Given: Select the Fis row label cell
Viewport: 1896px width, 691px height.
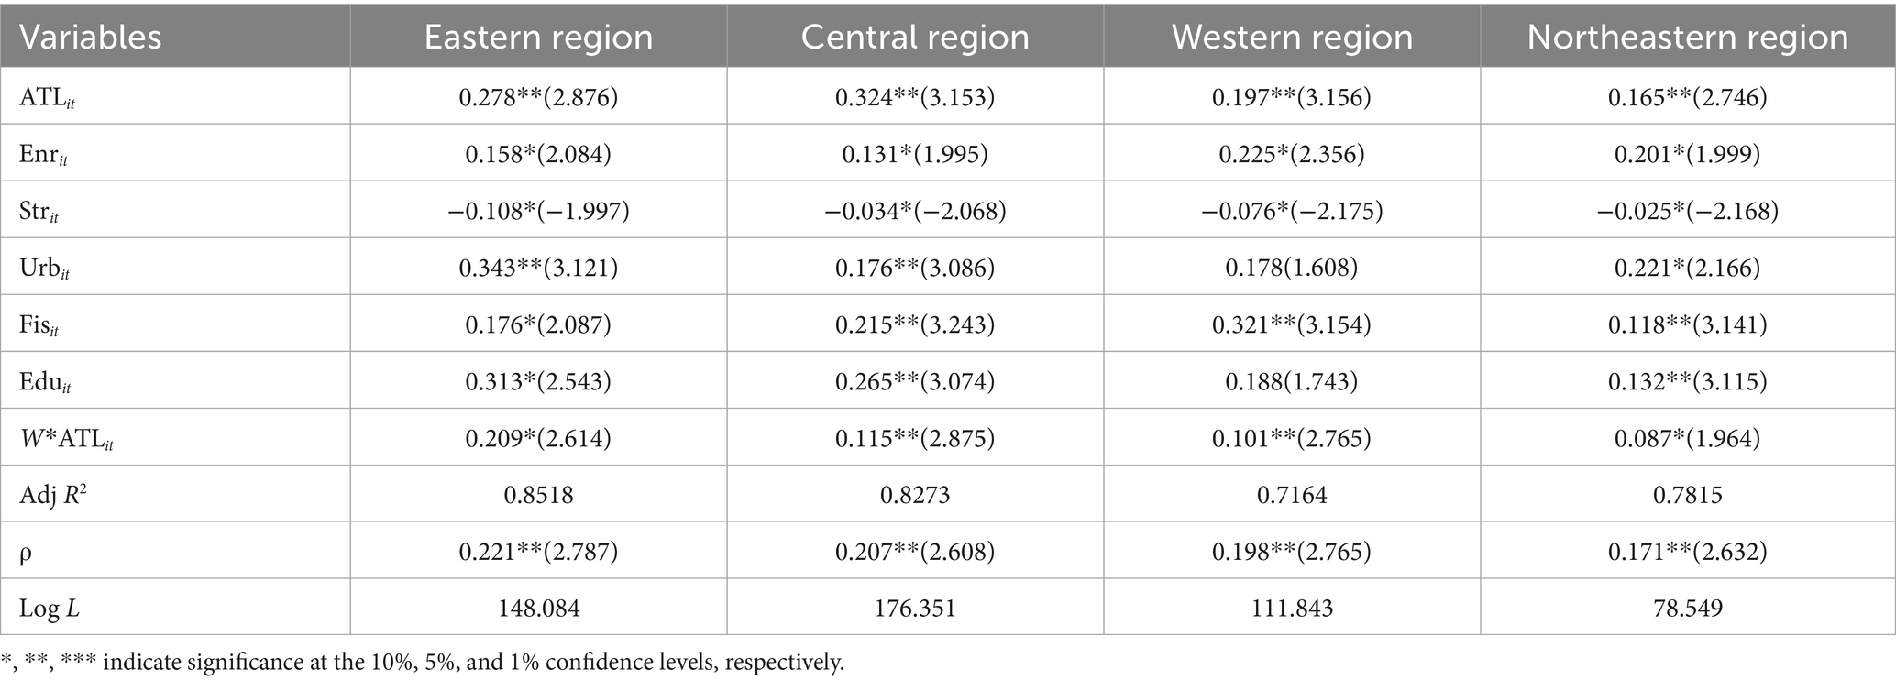Looking at the screenshot, I should click(x=39, y=325).
